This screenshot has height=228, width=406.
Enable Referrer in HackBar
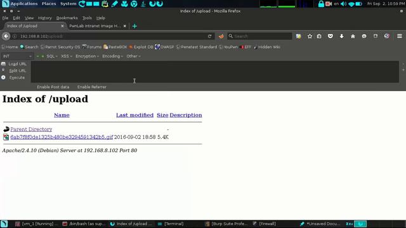(91, 87)
